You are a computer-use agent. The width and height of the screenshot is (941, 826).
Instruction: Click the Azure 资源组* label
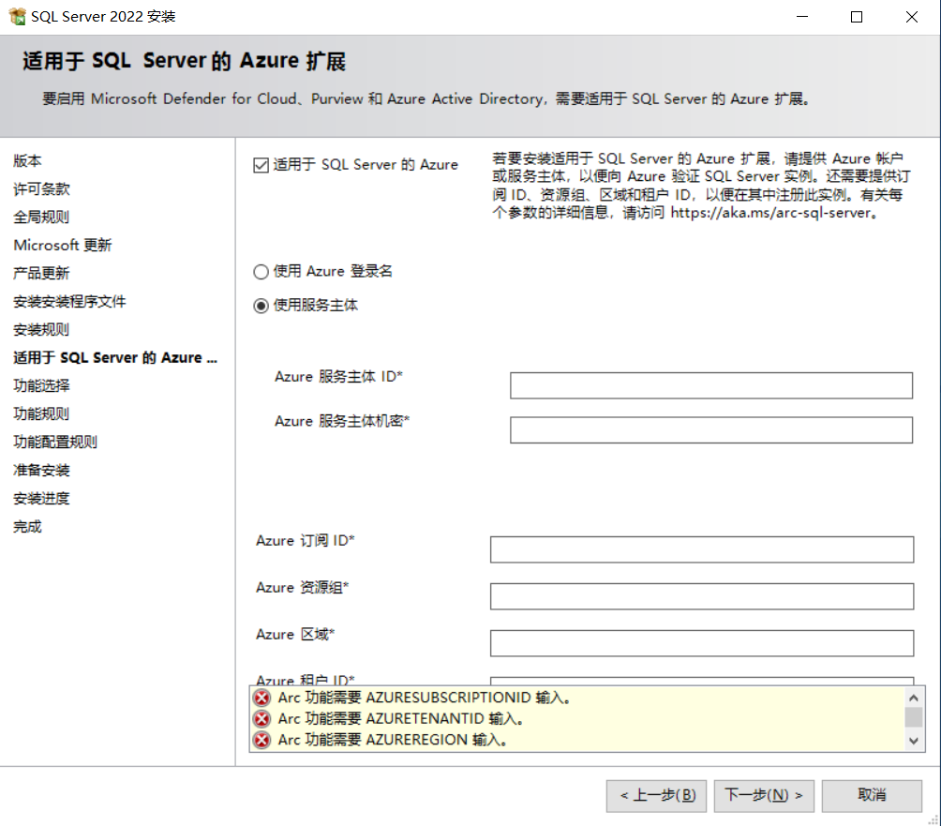pyautogui.click(x=303, y=588)
